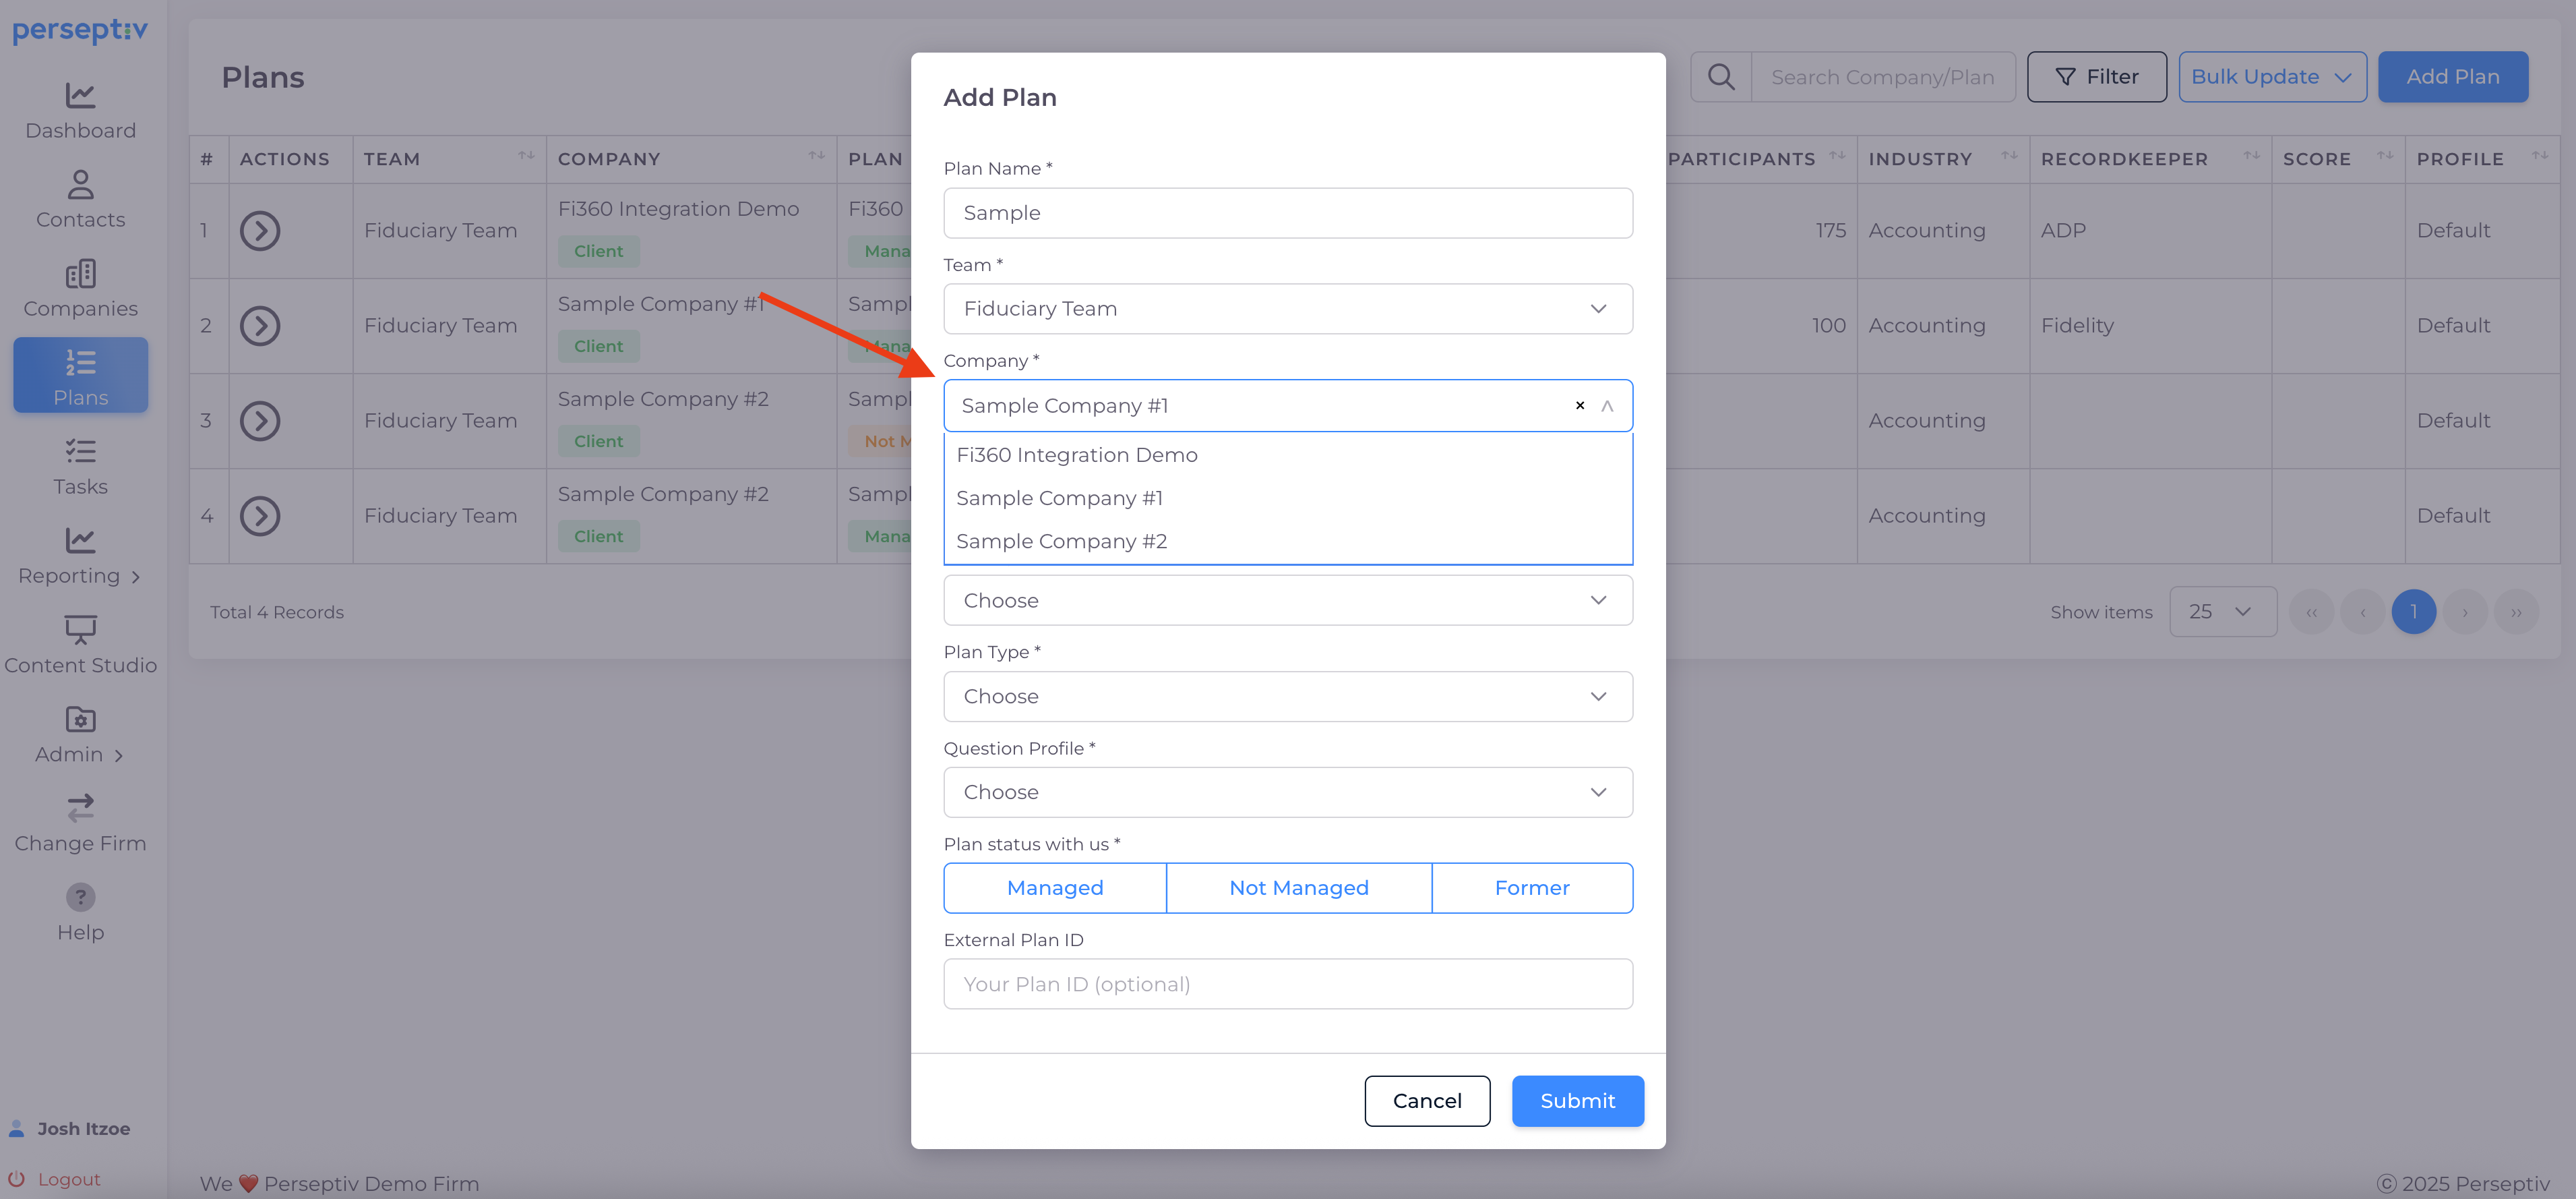This screenshot has width=2576, height=1199.
Task: Open the Dashboard chart icon
Action: 80,96
